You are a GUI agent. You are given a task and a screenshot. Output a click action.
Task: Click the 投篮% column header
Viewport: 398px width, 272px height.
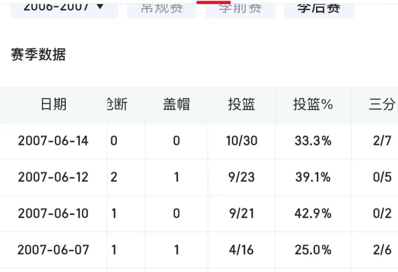[313, 104]
